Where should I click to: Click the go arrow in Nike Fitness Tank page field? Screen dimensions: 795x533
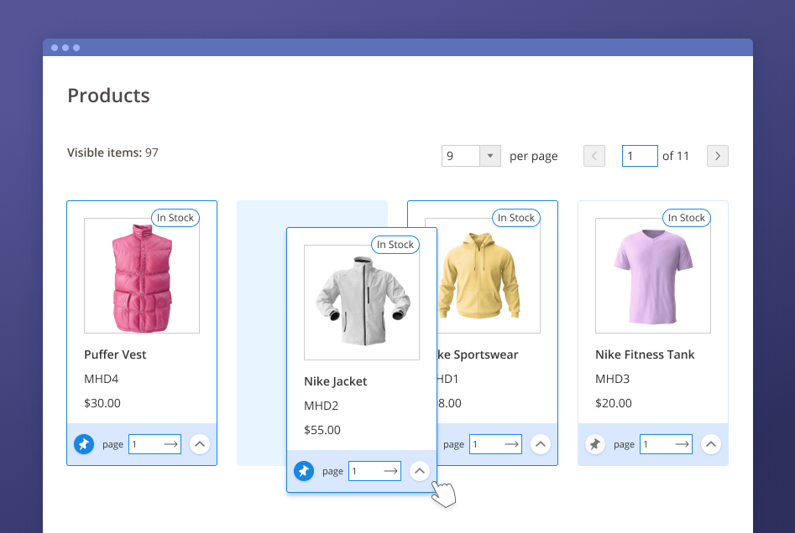(682, 444)
